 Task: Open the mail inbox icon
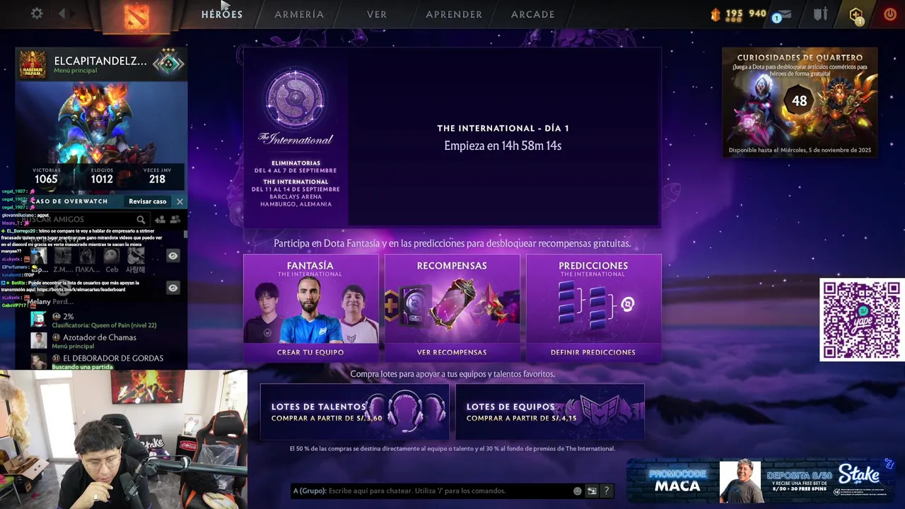pyautogui.click(x=783, y=14)
